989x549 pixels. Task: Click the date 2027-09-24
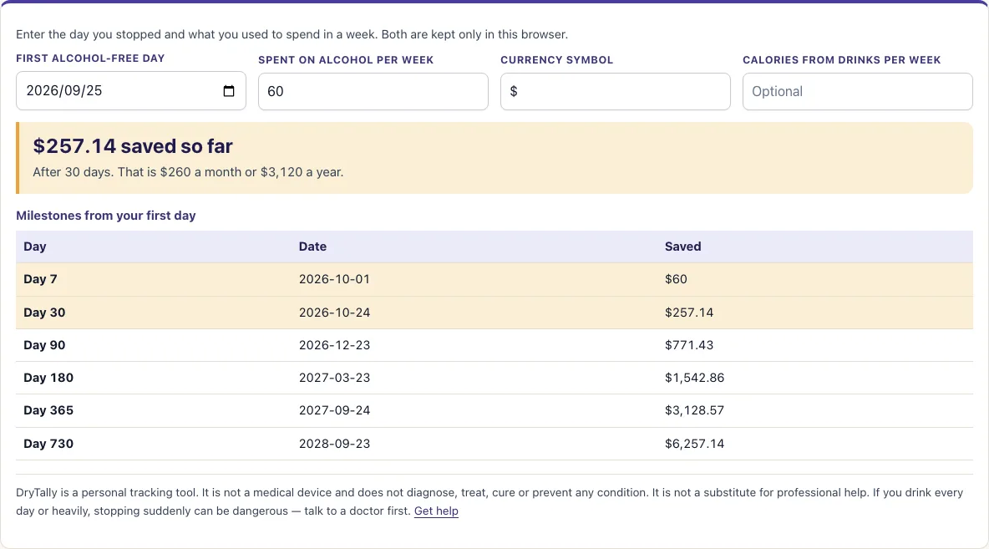click(x=334, y=411)
